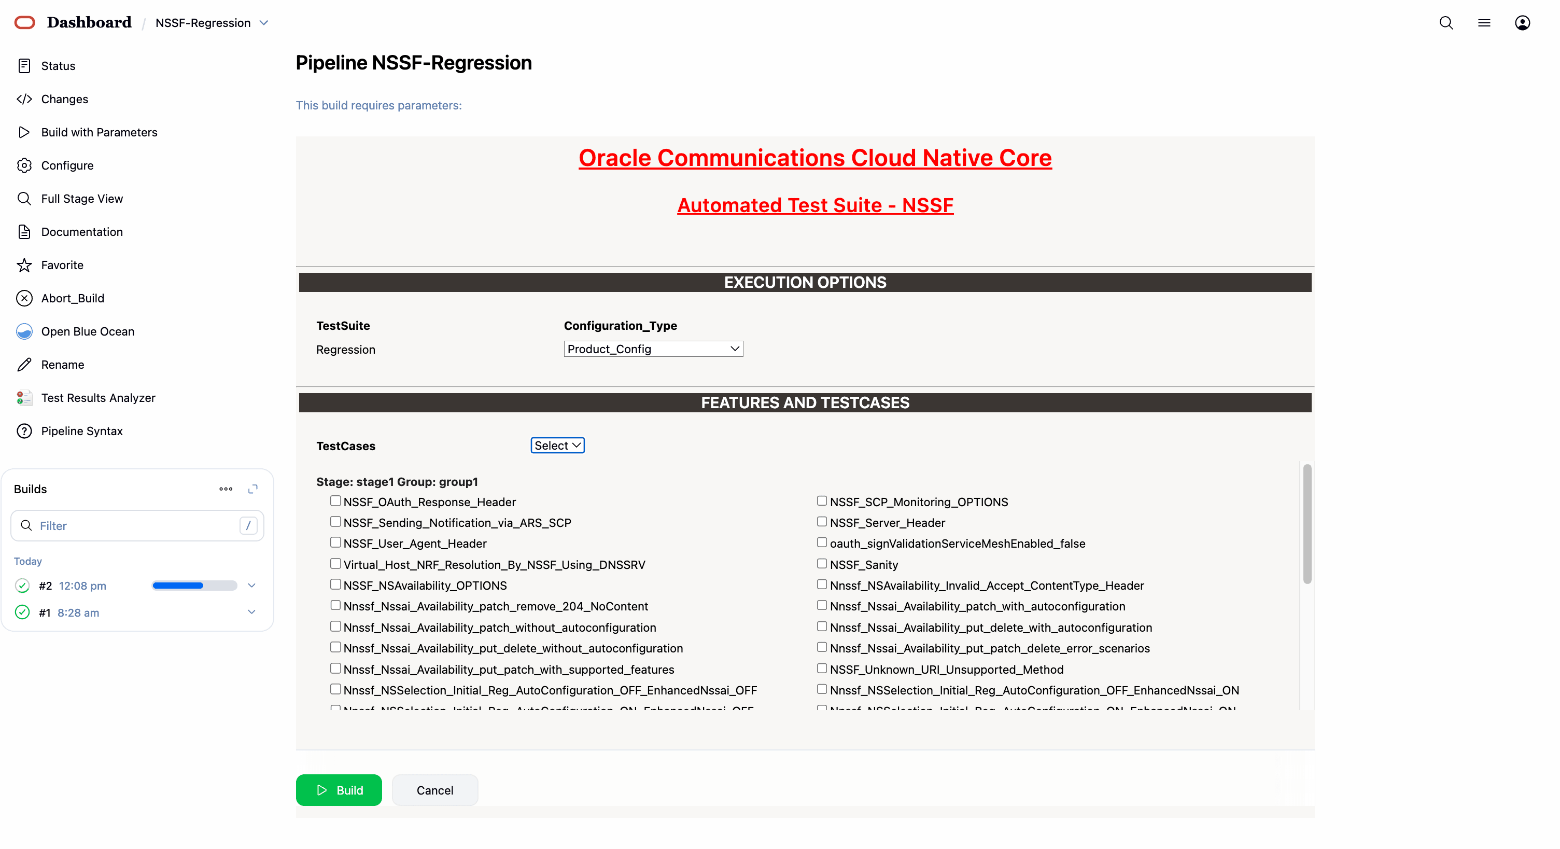Click the Pipeline Syntax help icon
The width and height of the screenshot is (1560, 849).
click(24, 431)
